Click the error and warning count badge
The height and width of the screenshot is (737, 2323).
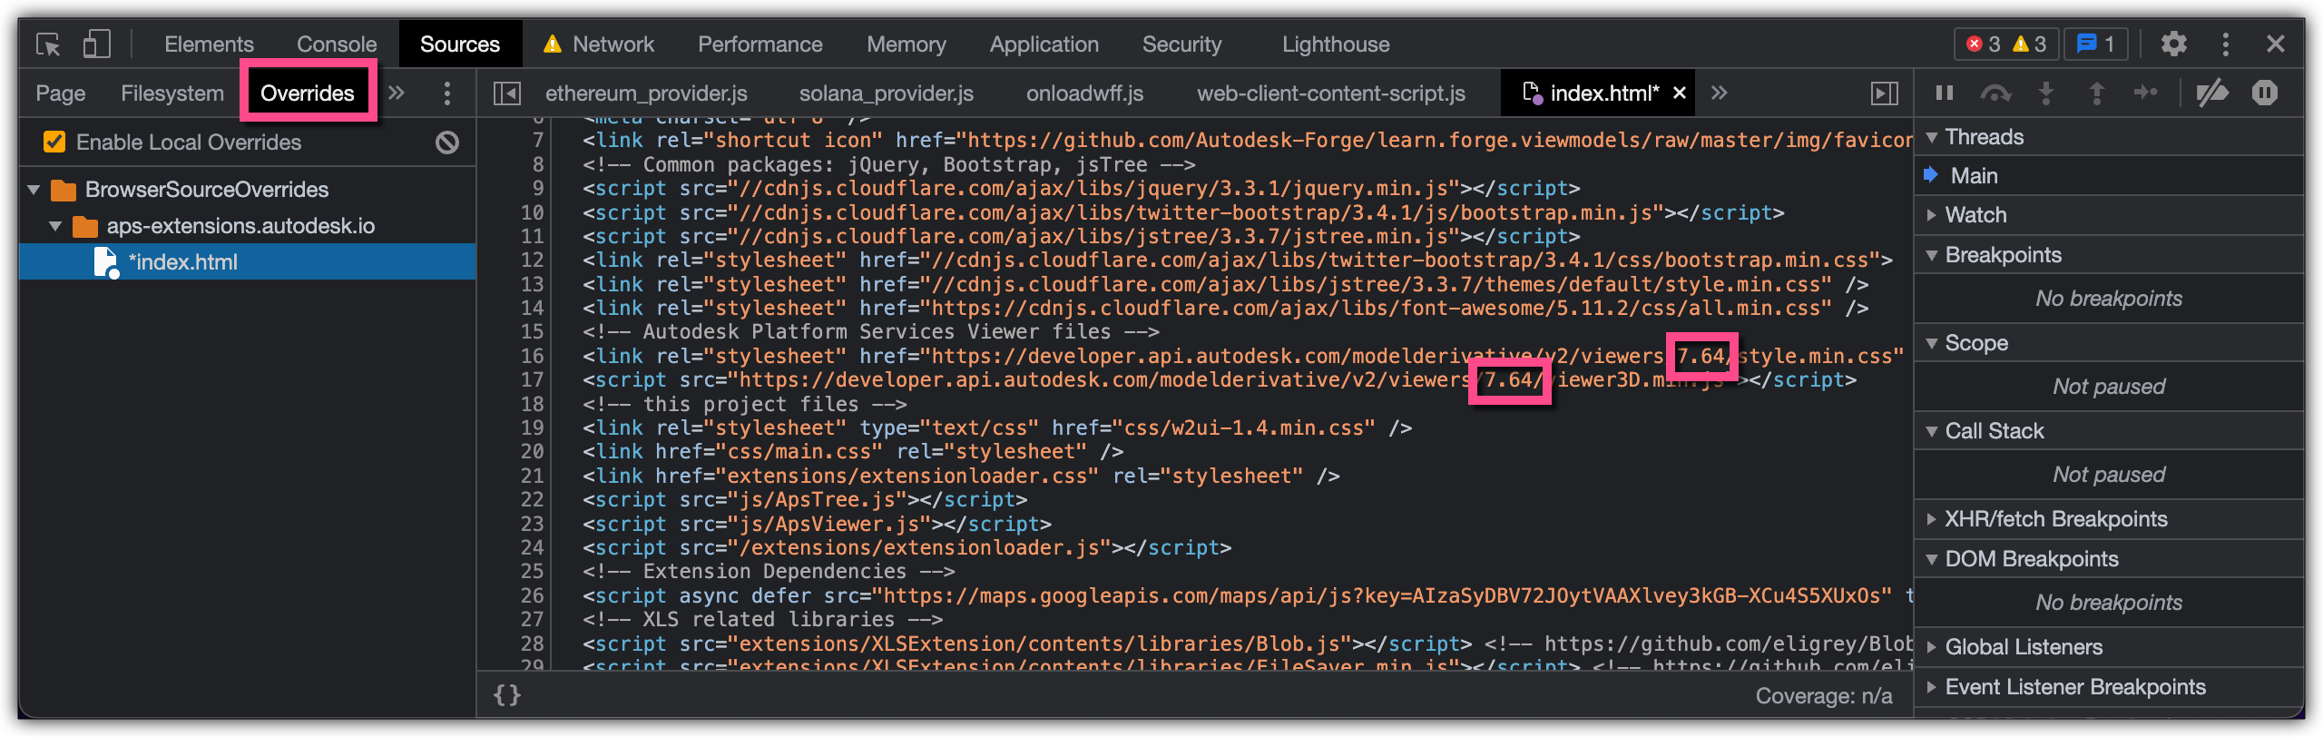click(x=2006, y=44)
